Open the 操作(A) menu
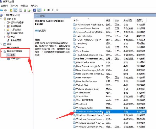Screen dimensions: 156x129 point(14,6)
